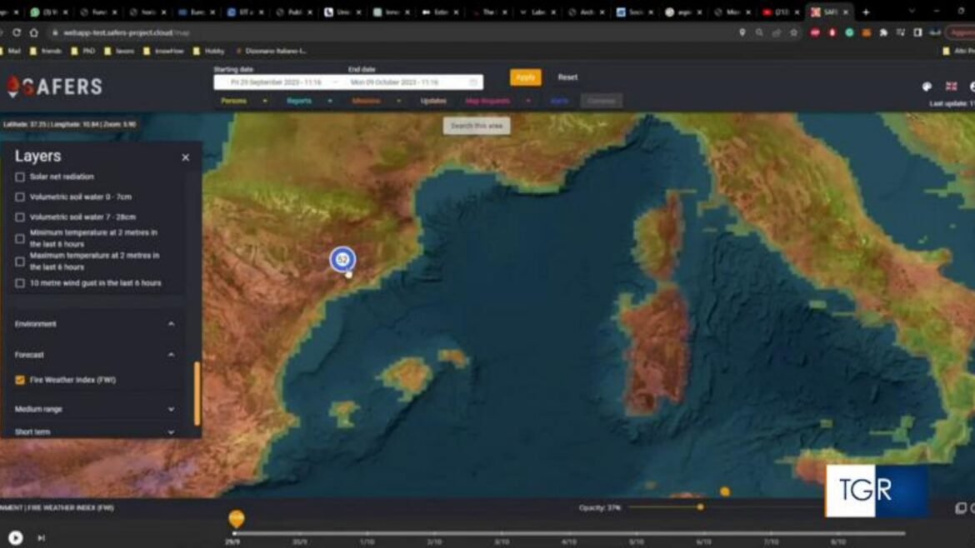The width and height of the screenshot is (975, 548).
Task: Enable the Solar net radiation layer
Action: click(20, 177)
